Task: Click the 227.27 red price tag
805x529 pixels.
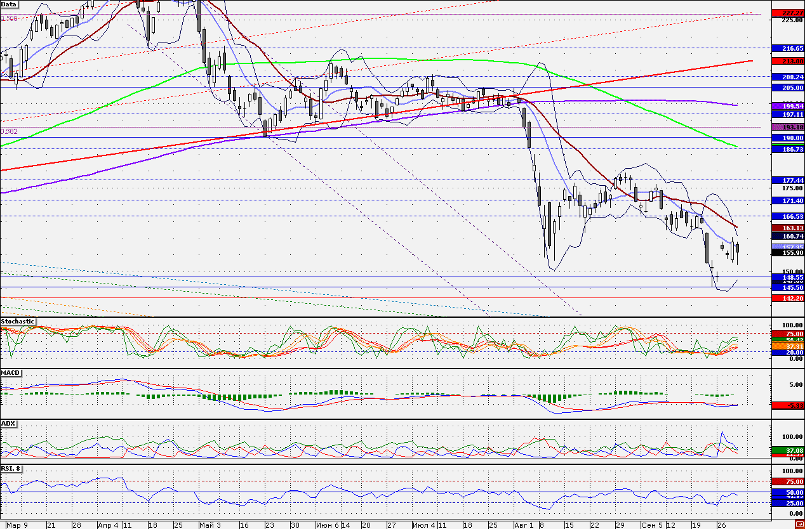Action: pyautogui.click(x=787, y=13)
